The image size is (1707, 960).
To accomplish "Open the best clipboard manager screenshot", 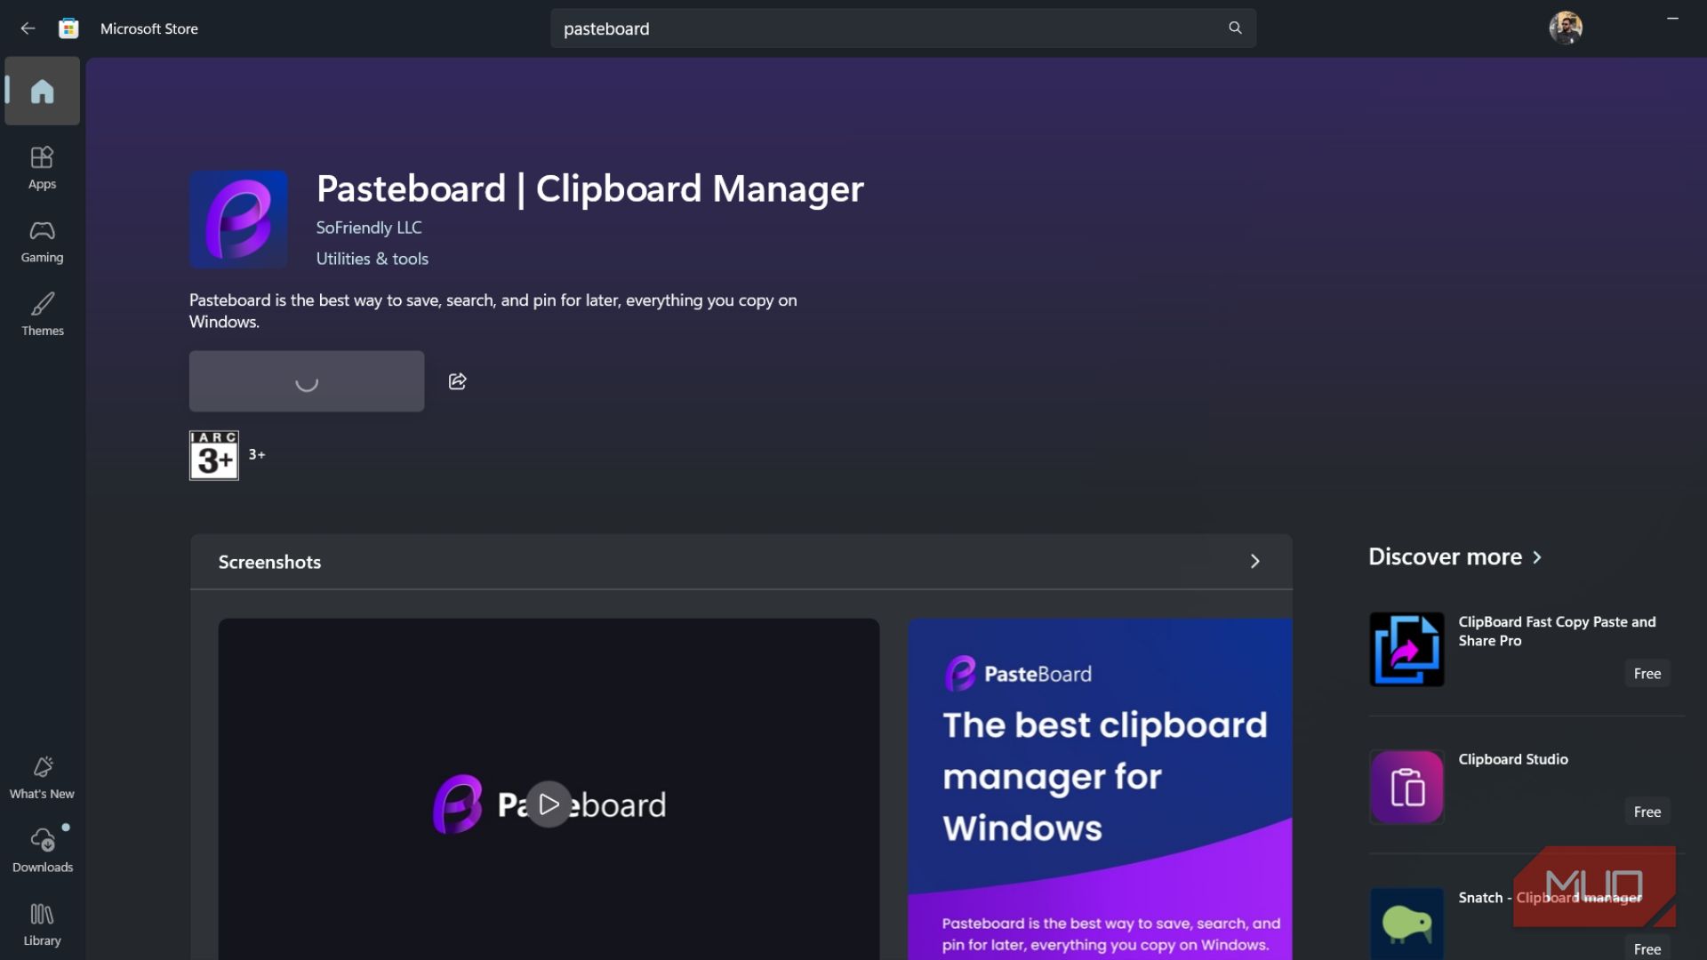I will (x=1100, y=789).
